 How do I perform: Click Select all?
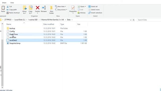[x=93, y=7]
